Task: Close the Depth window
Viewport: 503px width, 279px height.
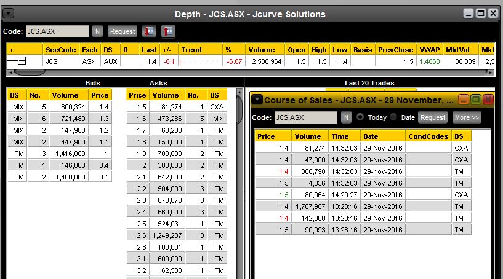Action: tap(493, 14)
